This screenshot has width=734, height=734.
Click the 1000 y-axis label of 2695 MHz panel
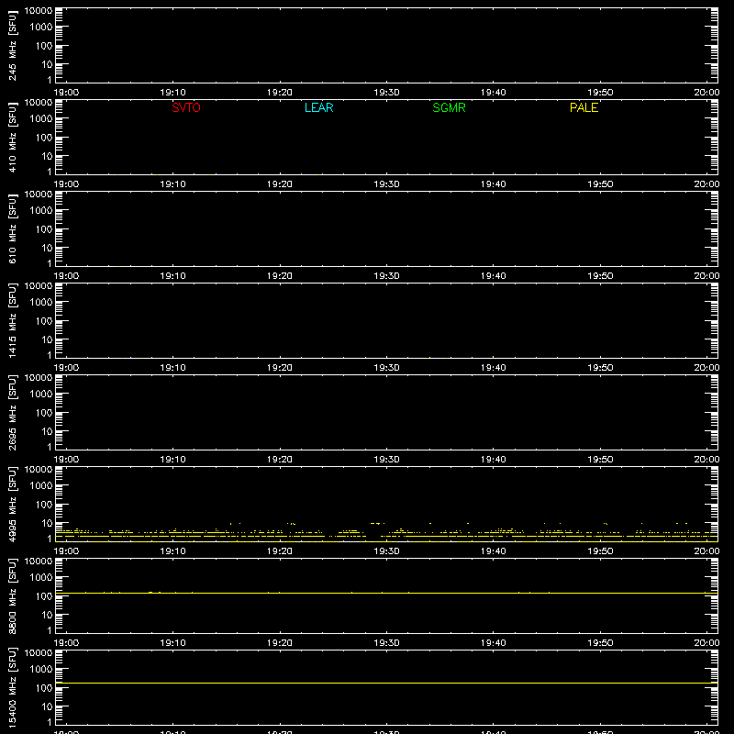[x=41, y=395]
